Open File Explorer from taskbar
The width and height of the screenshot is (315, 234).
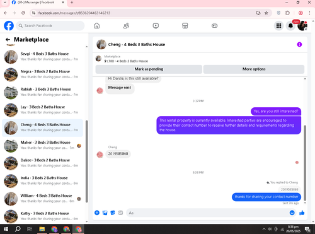click(42, 229)
